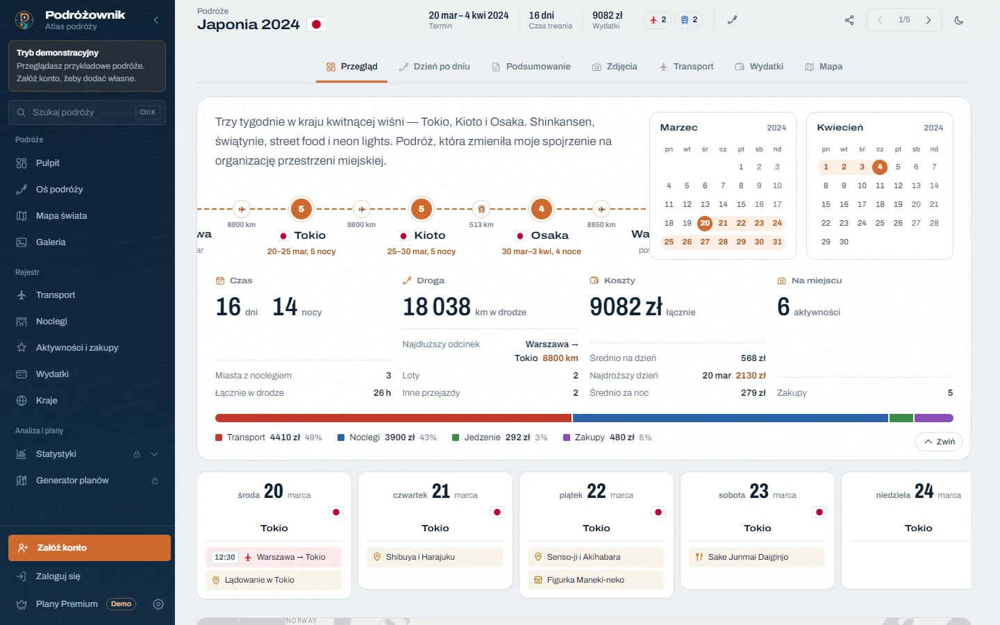Open Pulpit in the sidebar

click(x=87, y=163)
